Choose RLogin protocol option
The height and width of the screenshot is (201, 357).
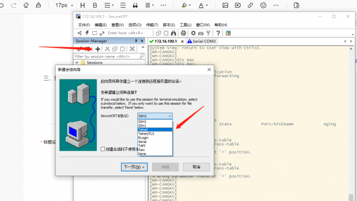pos(155,137)
